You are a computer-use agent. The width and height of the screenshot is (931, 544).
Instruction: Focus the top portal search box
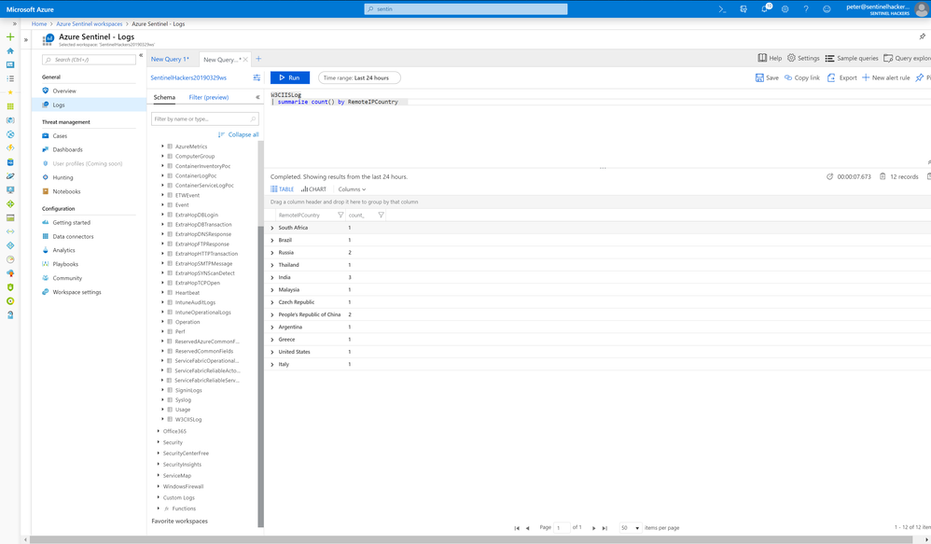[x=465, y=9]
